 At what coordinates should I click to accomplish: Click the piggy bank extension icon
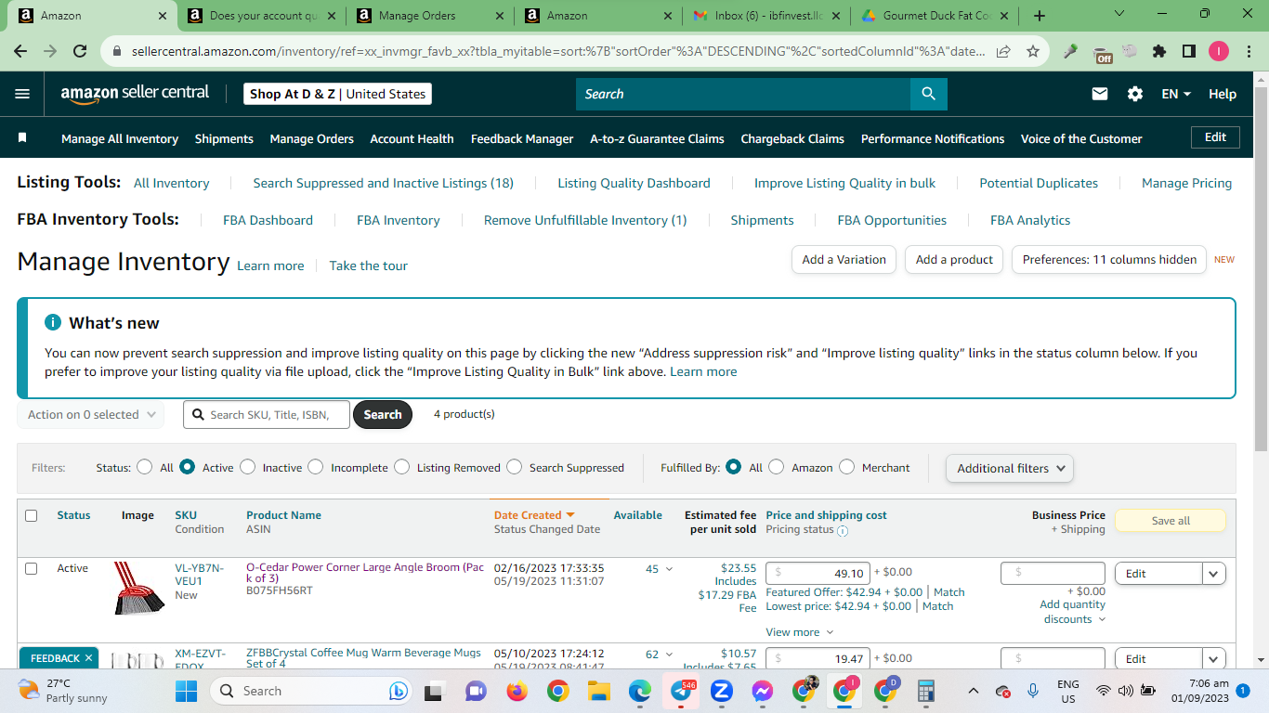pos(1130,52)
